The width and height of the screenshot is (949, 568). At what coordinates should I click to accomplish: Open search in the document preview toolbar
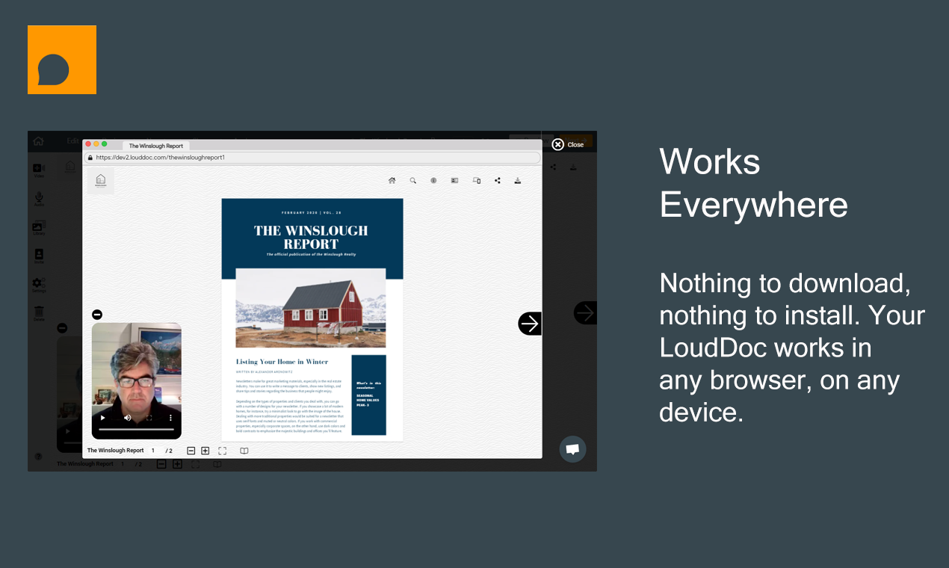pyautogui.click(x=412, y=180)
